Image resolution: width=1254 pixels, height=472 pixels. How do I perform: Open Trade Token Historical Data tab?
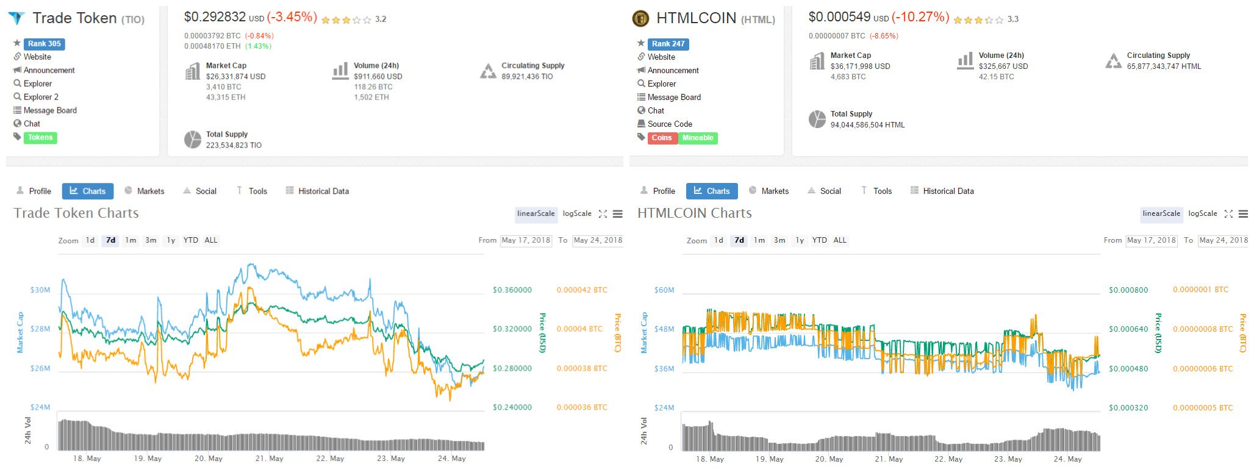pos(317,191)
